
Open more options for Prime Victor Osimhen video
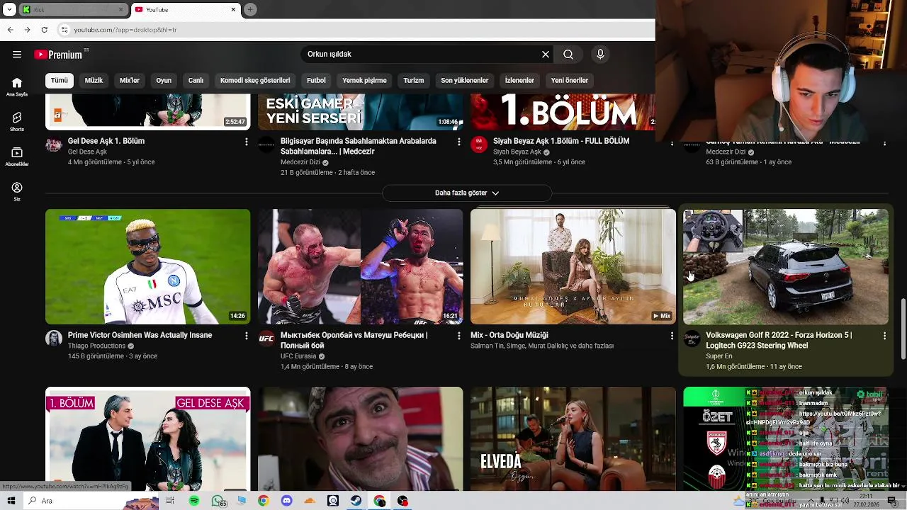[x=246, y=336]
